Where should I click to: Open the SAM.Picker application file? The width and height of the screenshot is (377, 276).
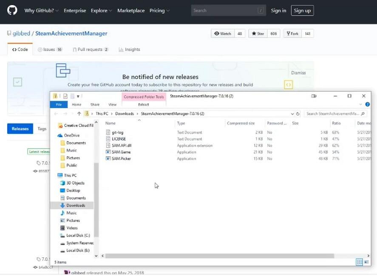point(121,159)
